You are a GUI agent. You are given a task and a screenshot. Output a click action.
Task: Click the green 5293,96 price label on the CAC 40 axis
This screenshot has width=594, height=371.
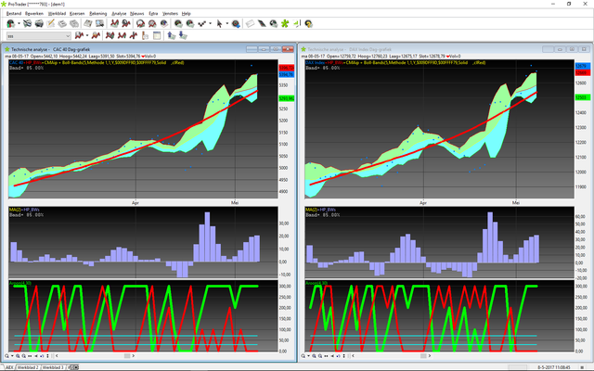(x=287, y=98)
